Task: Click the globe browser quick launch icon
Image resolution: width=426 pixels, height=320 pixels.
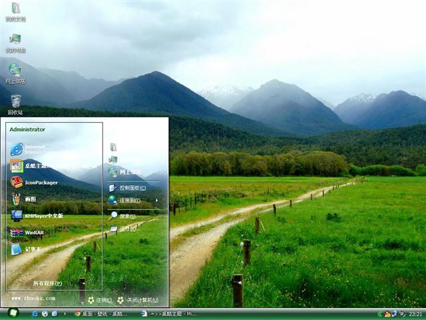Action: click(x=45, y=314)
